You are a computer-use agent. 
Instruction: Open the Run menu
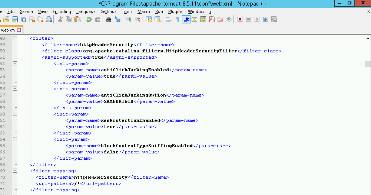point(159,12)
